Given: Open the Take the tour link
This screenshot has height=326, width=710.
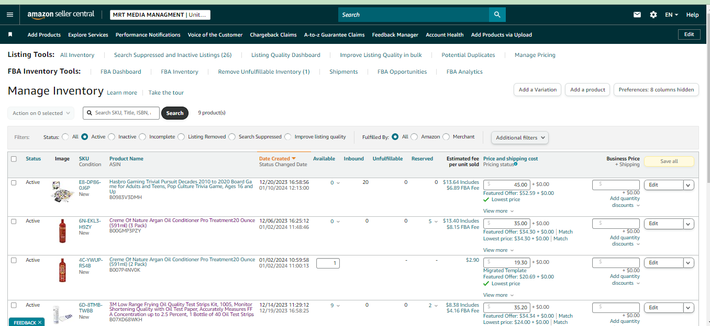Looking at the screenshot, I should pyautogui.click(x=166, y=92).
